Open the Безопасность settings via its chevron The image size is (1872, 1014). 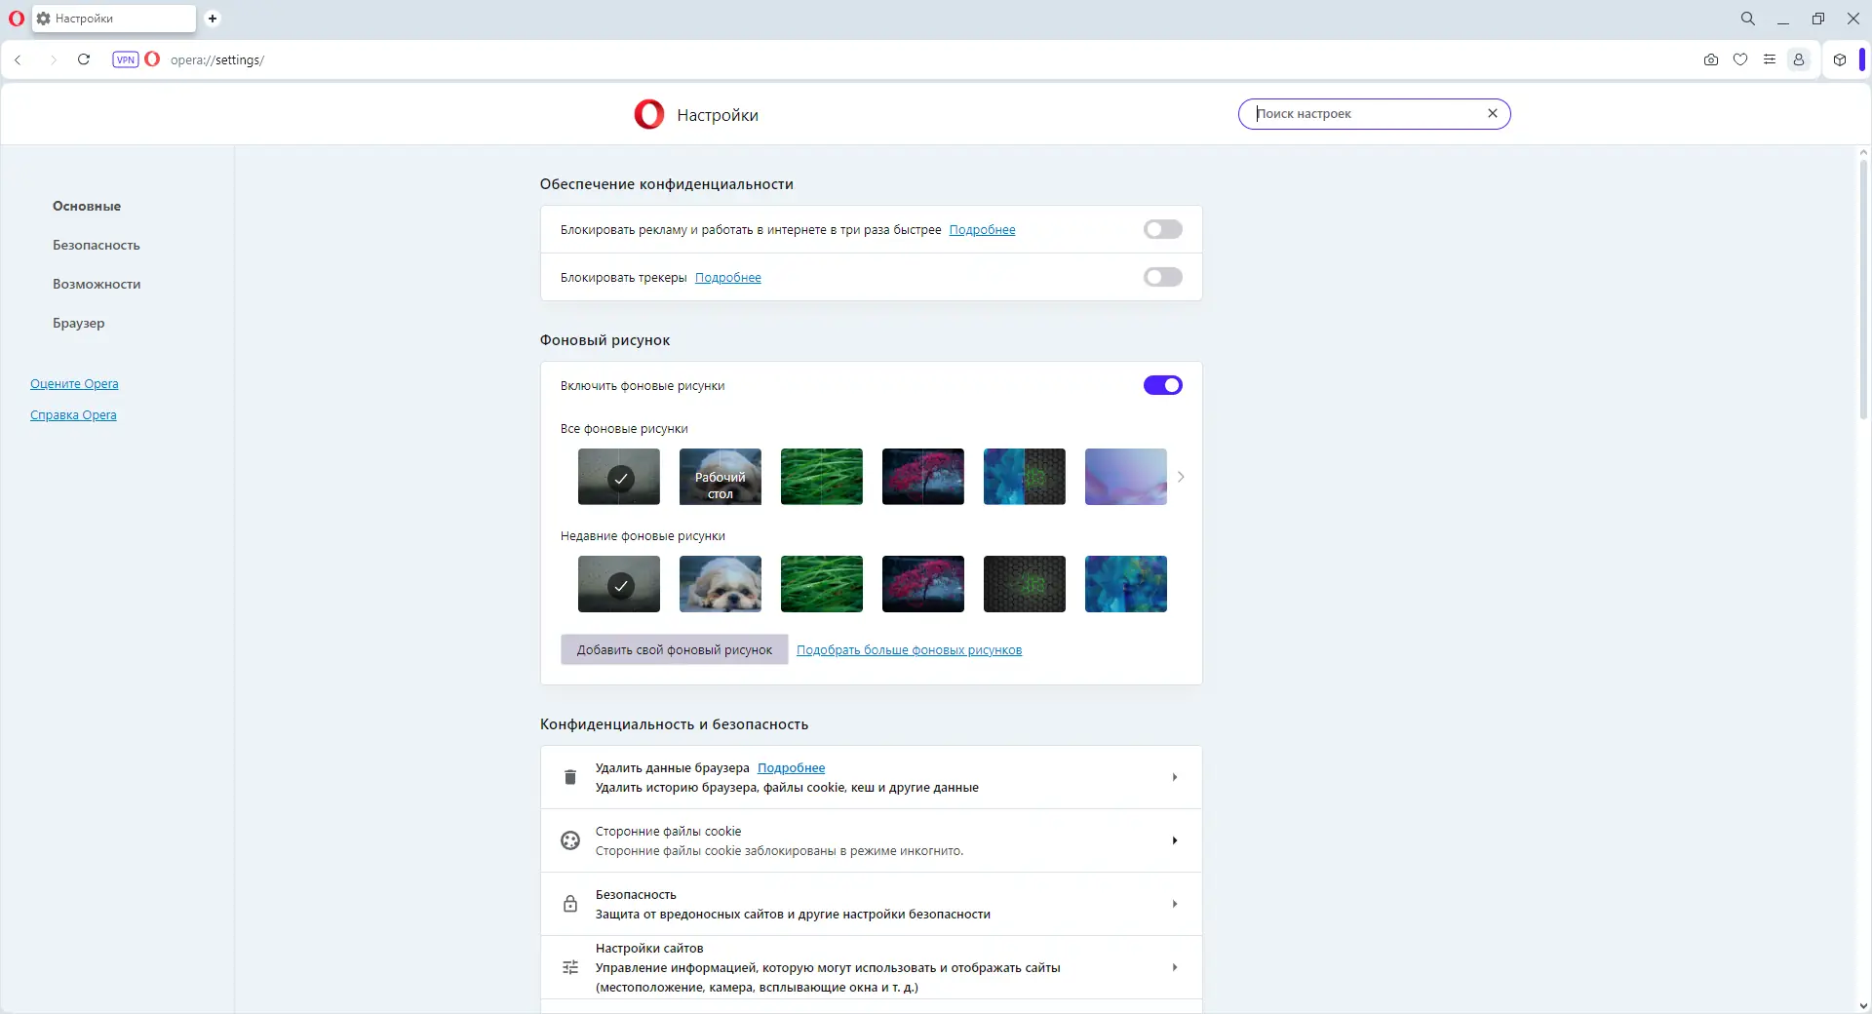tap(1175, 904)
